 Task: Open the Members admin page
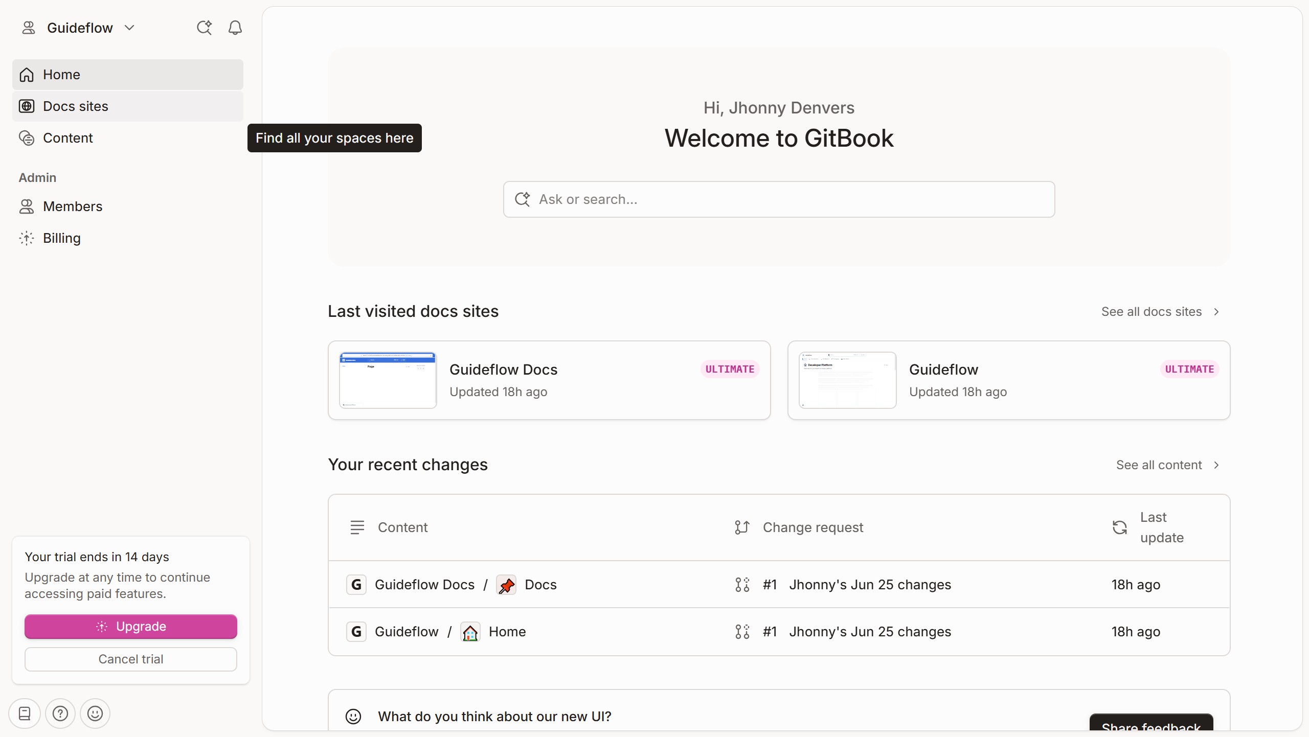click(x=128, y=206)
